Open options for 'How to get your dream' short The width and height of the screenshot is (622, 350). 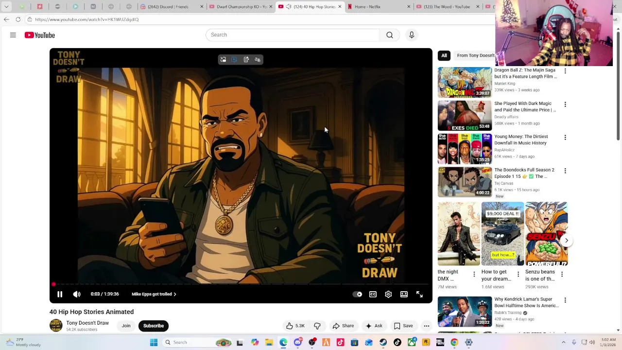pyautogui.click(x=518, y=274)
